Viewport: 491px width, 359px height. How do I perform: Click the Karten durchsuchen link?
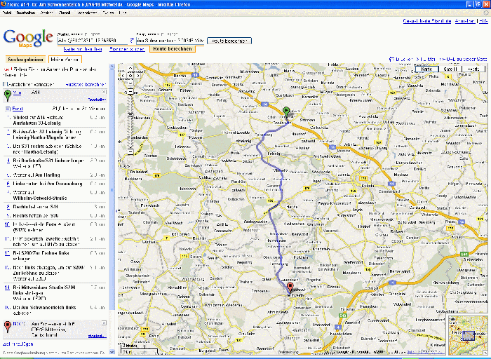83,49
